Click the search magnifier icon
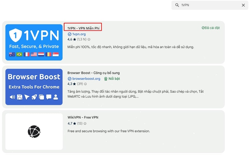This screenshot has height=155, width=250. click(177, 5)
